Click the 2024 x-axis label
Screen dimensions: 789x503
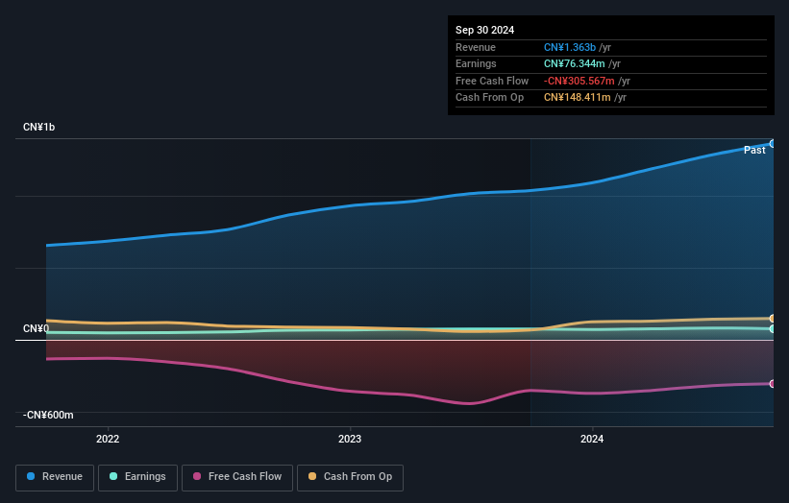tap(592, 439)
